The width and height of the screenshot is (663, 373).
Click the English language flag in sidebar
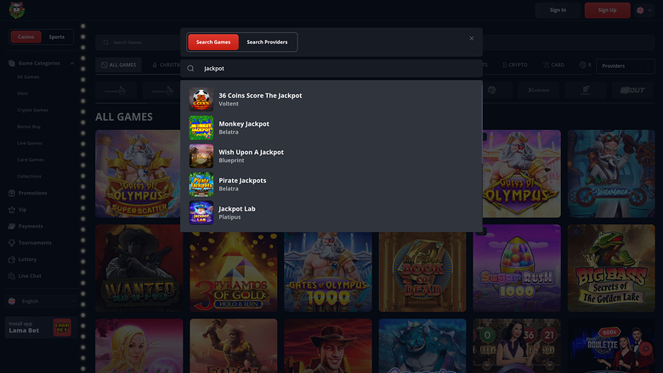12,301
